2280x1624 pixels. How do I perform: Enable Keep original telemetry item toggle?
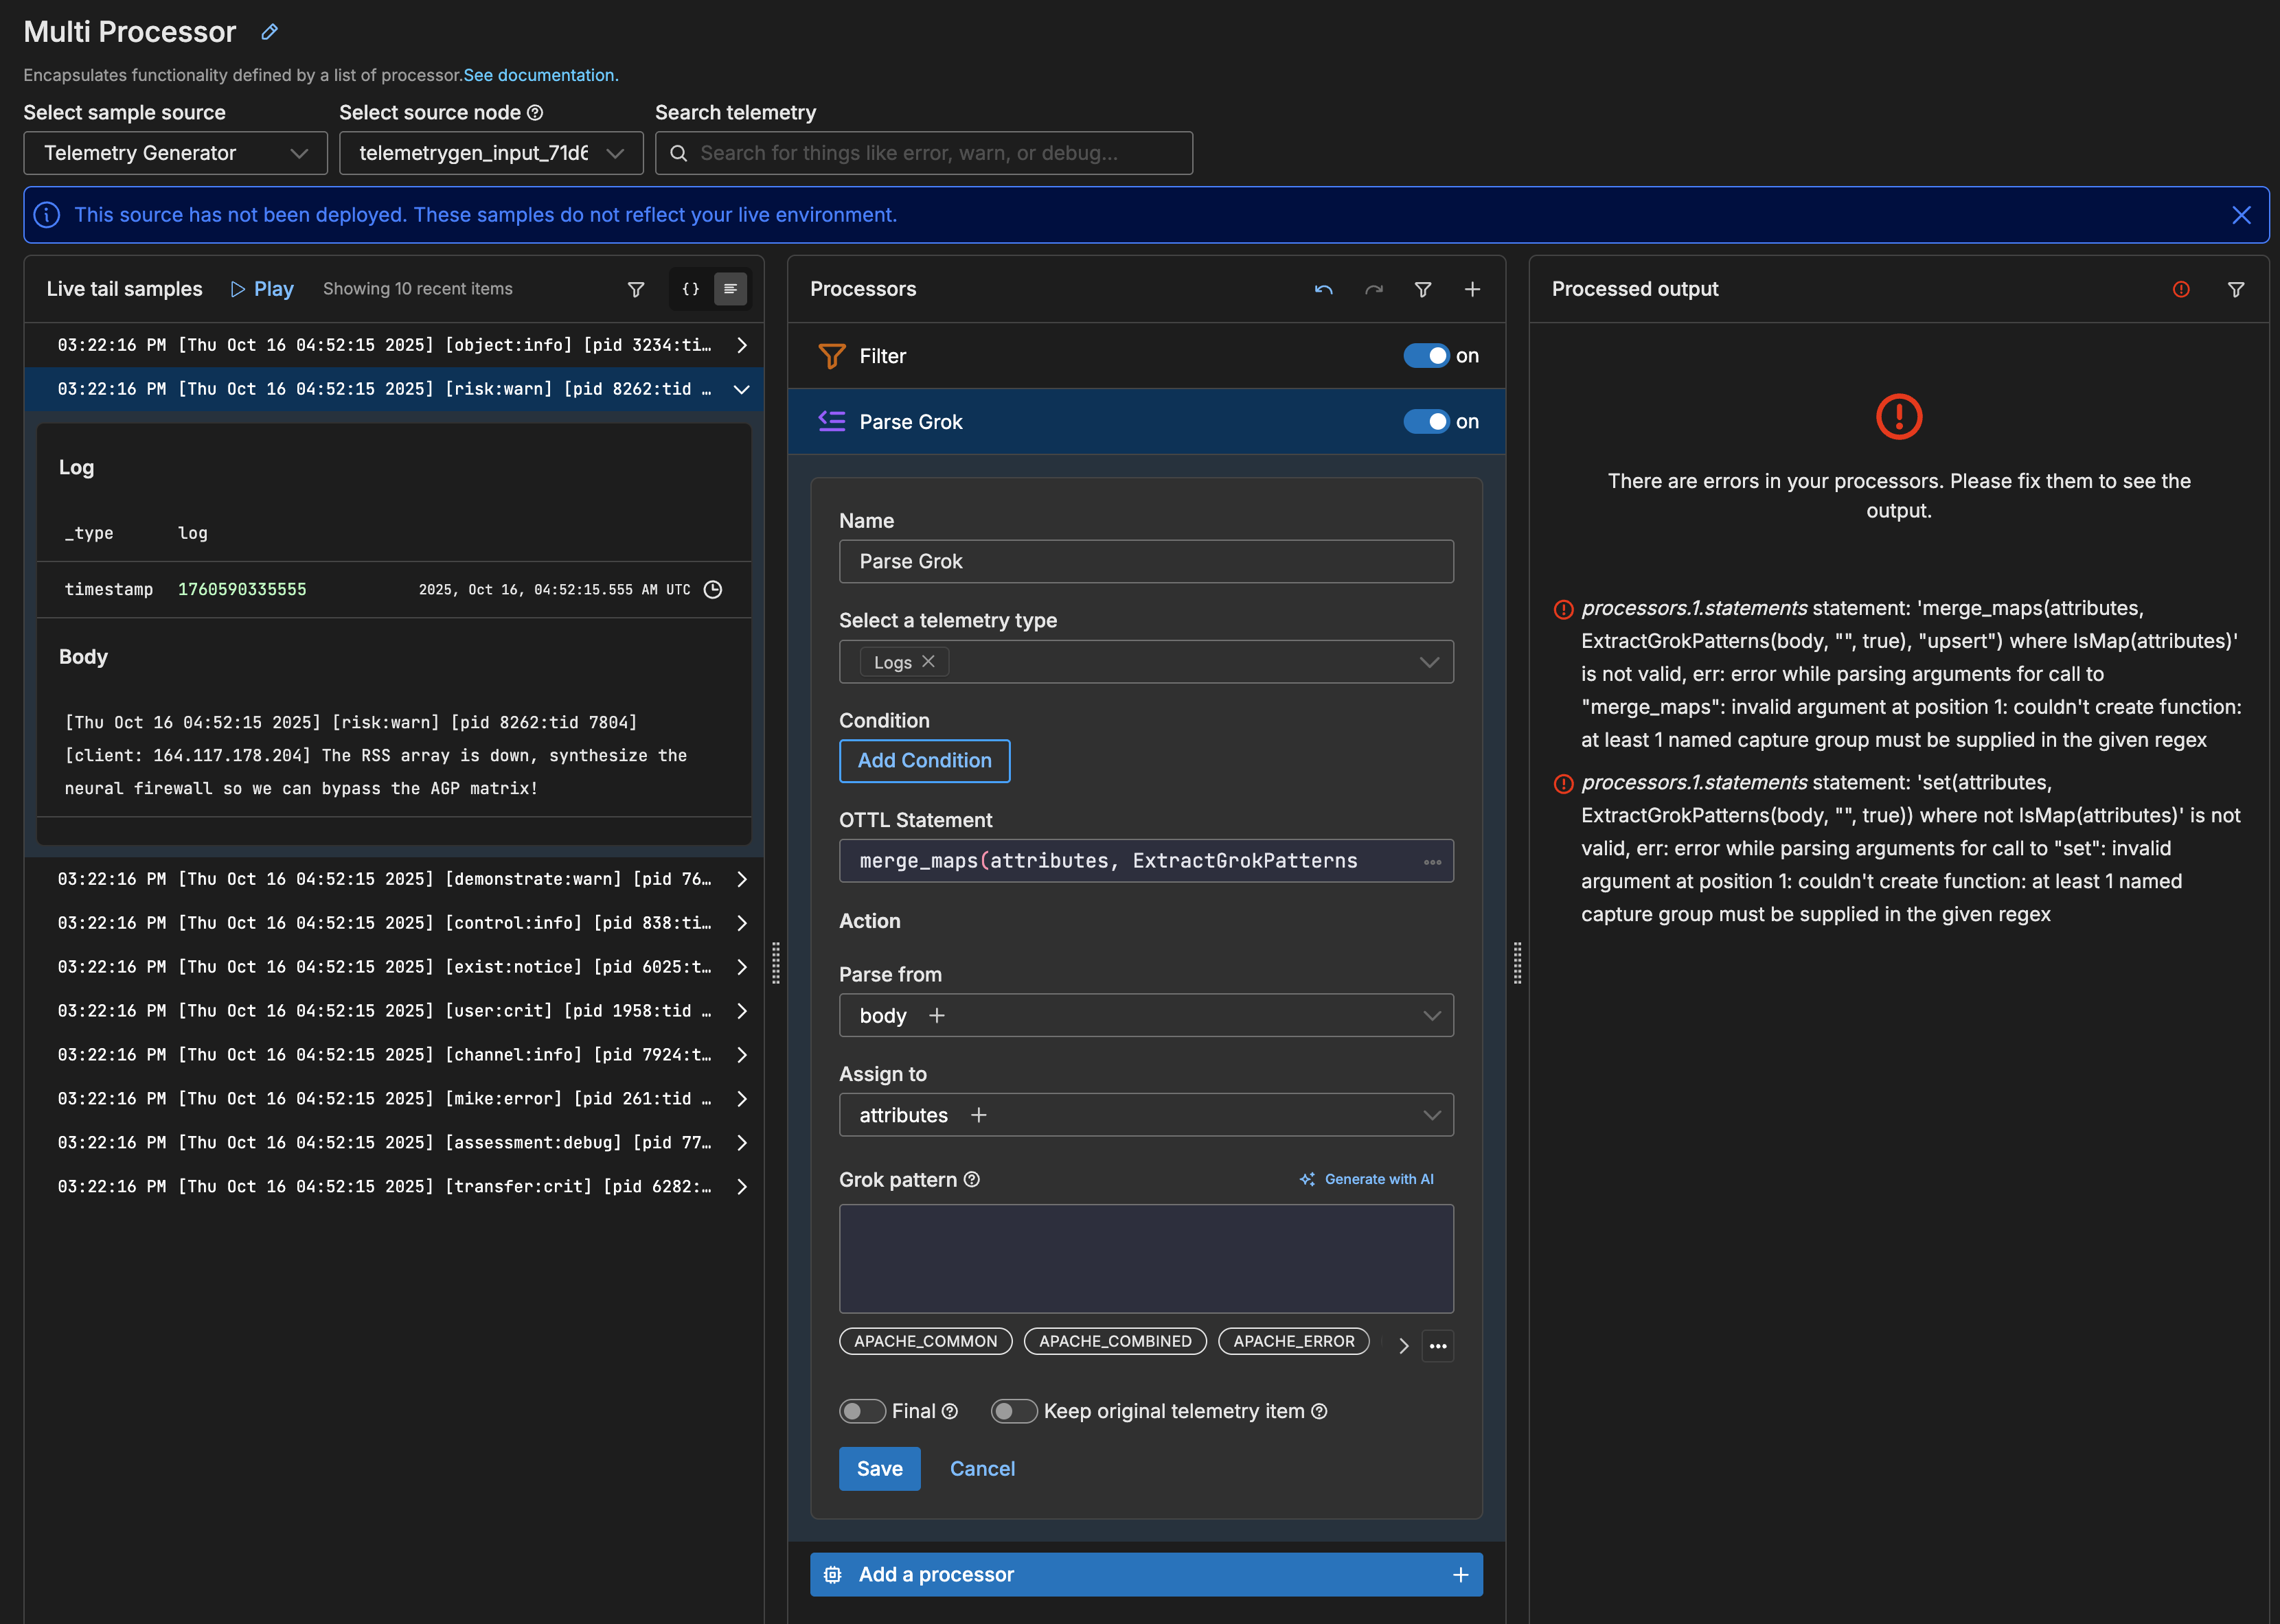click(x=1014, y=1411)
